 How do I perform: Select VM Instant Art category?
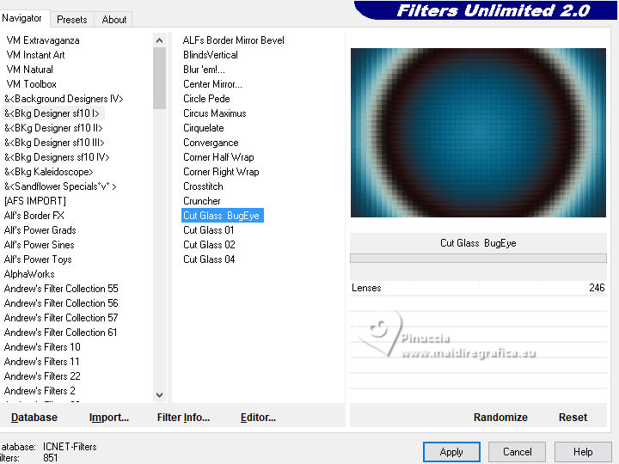35,55
